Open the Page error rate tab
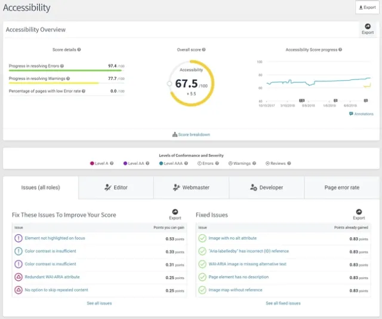This screenshot has height=319, width=382. click(x=341, y=188)
